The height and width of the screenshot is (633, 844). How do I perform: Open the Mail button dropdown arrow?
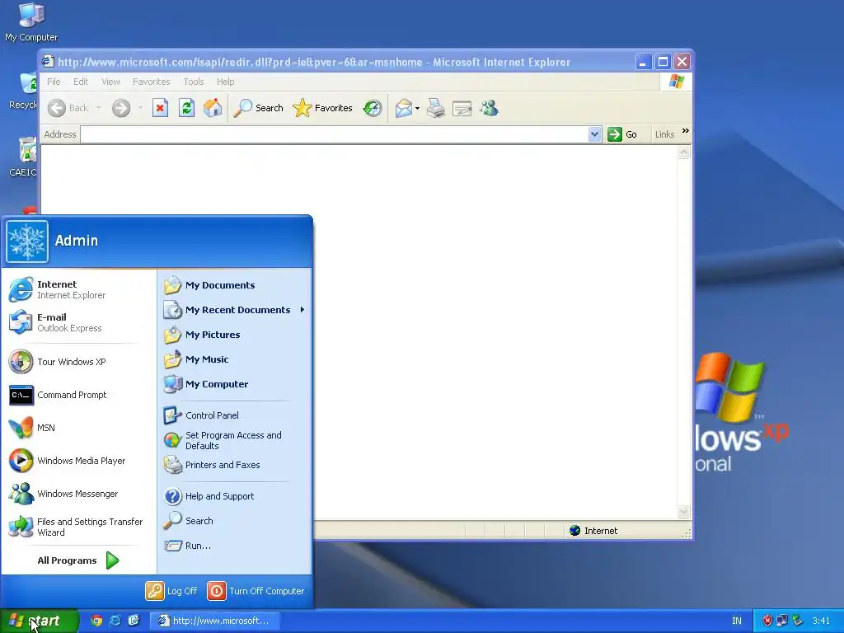pos(418,108)
